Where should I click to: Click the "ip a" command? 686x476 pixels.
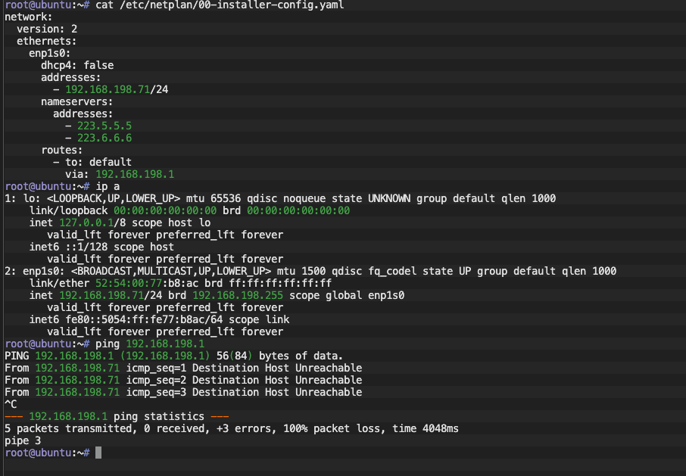108,186
